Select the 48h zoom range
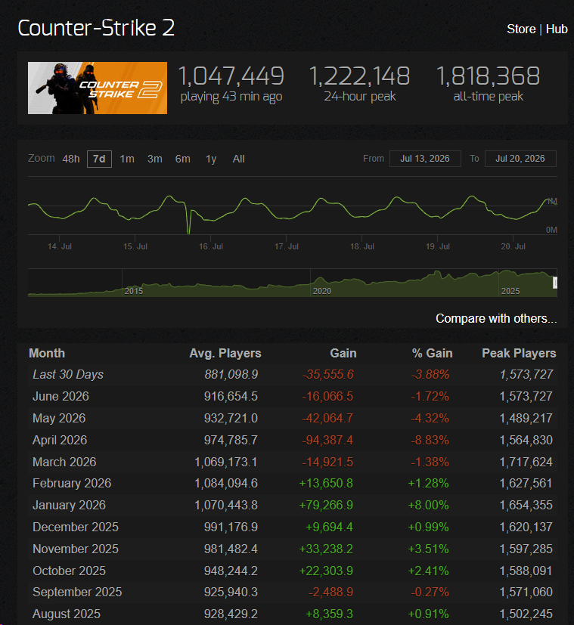Image resolution: width=574 pixels, height=625 pixels. pyautogui.click(x=71, y=159)
